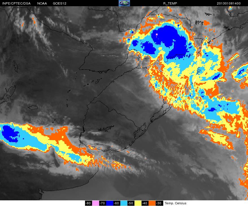Click the INPE/CPTEC/DSA header text
This screenshot has width=248, height=206.
[x=16, y=3]
